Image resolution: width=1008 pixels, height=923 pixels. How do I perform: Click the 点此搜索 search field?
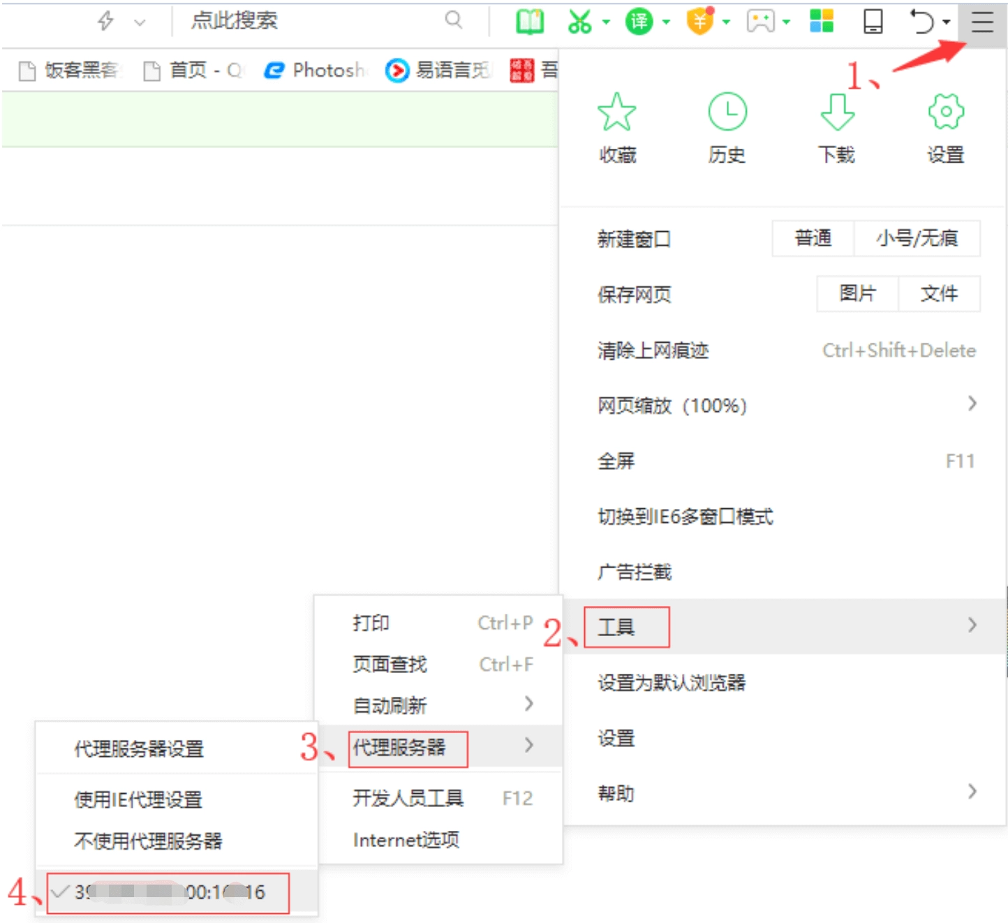click(x=314, y=21)
